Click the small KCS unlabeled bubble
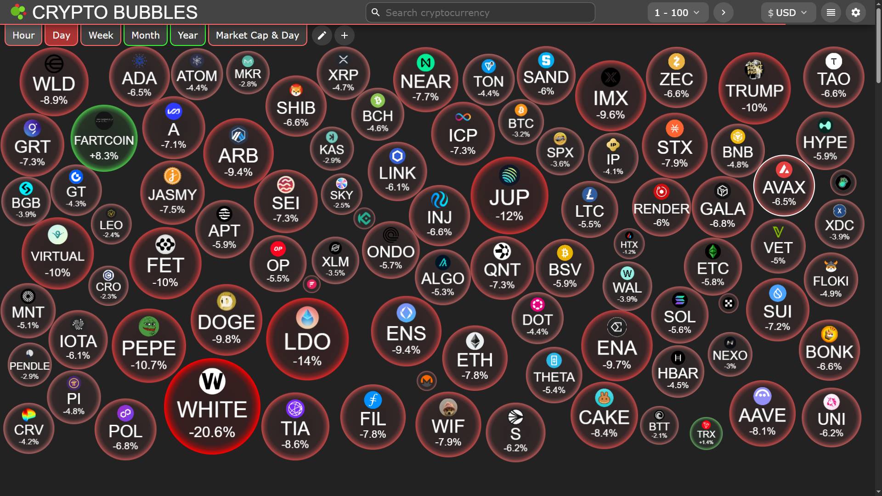 [365, 219]
